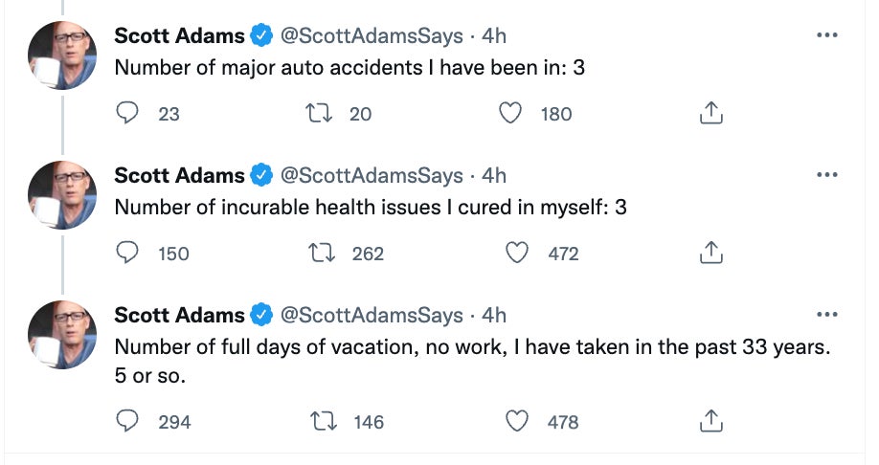Reply to the incurable health issues tweet
This screenshot has width=879, height=465.
[128, 254]
